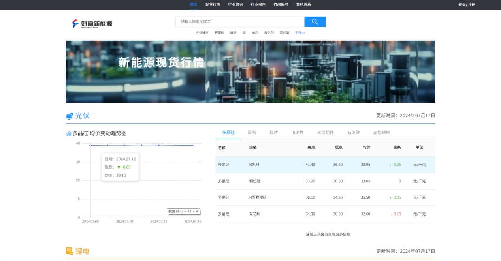
Task: Click the 锂电 section battery icon
Action: pyautogui.click(x=69, y=251)
